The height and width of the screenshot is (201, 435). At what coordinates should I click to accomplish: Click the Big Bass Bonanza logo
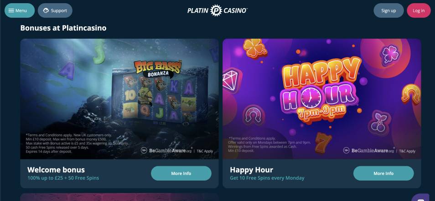pyautogui.click(x=158, y=69)
